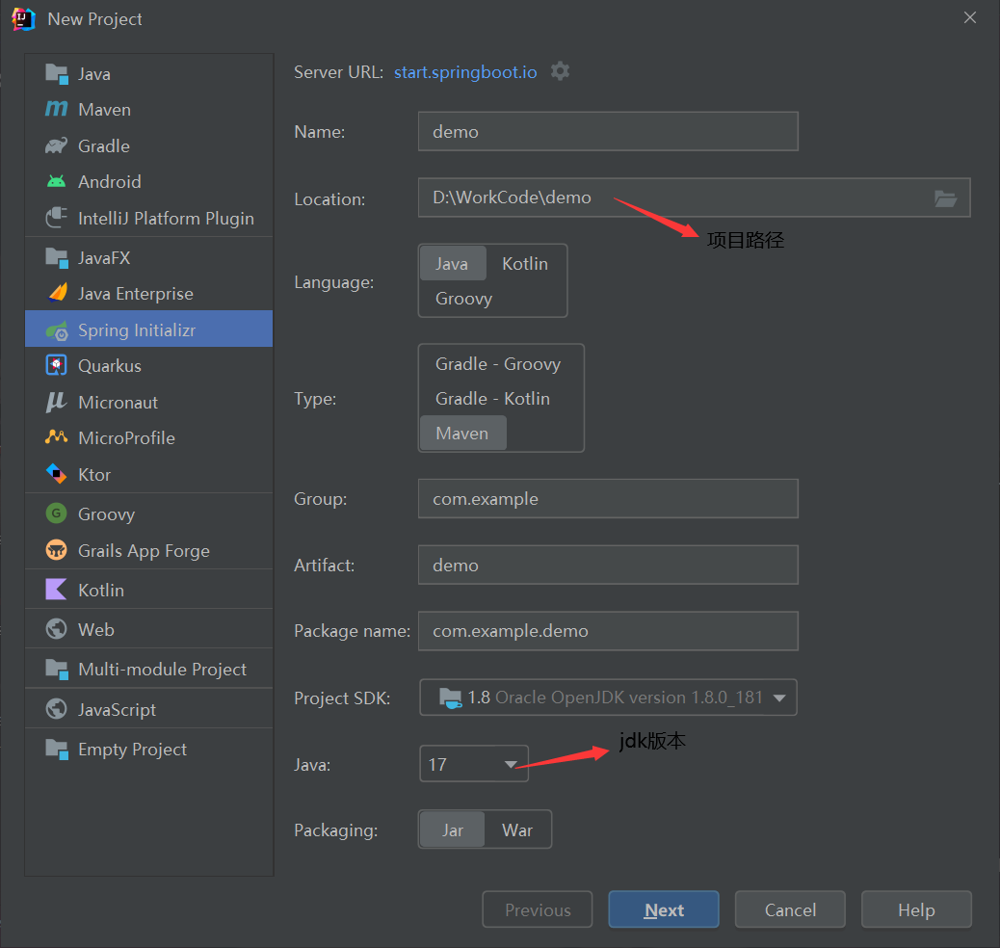Select Micronaut project generator
Viewport: 1000px width, 948px height.
point(149,403)
